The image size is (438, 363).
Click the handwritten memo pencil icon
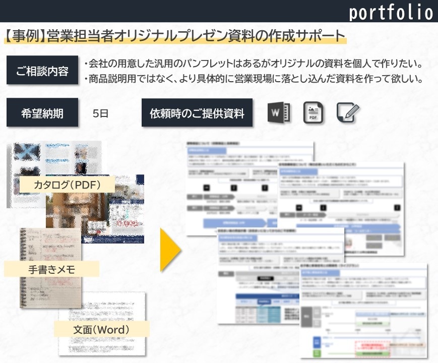348,112
